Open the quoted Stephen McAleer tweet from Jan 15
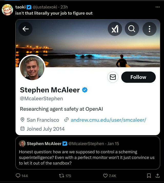Viewport: 164px width, 183px height. pyautogui.click(x=88, y=153)
